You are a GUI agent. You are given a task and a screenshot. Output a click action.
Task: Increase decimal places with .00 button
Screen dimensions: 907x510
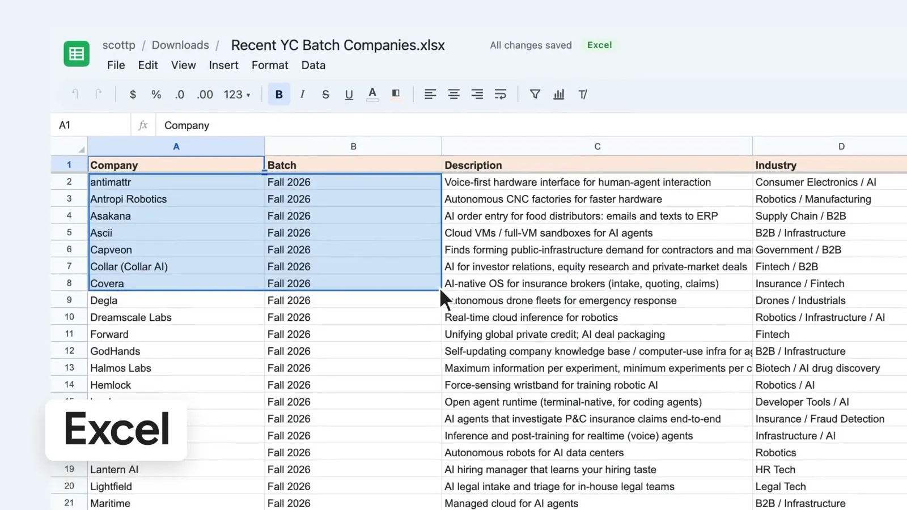pyautogui.click(x=205, y=95)
